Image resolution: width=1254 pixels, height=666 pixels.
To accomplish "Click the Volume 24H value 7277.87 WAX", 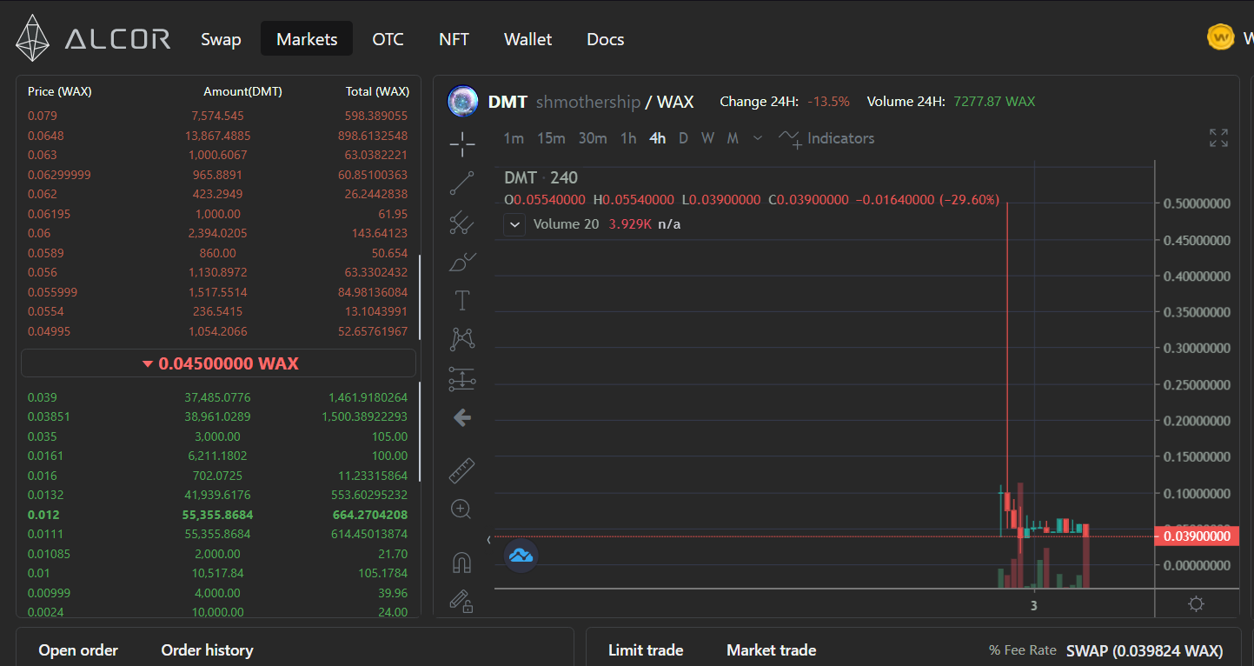I will pyautogui.click(x=994, y=102).
